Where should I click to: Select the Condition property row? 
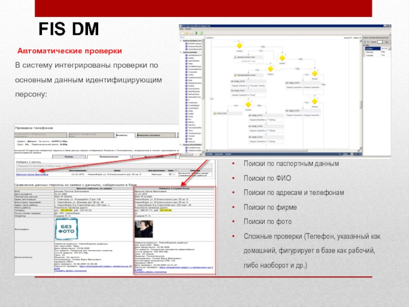(377, 49)
